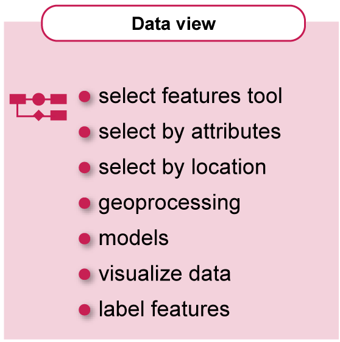Screen dimensions: 340x342
Task: Select the 'visualize data' item
Action: click(165, 274)
